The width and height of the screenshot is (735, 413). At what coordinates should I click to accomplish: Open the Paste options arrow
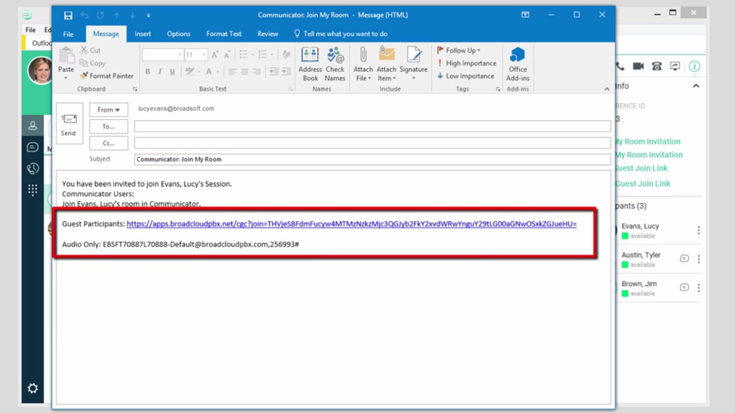click(x=67, y=78)
